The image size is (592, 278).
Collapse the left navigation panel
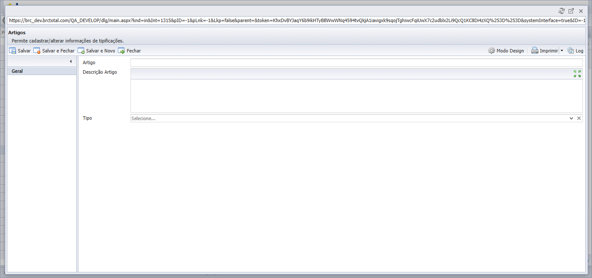pyautogui.click(x=71, y=62)
